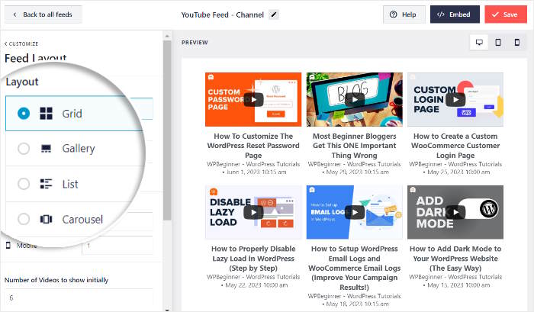Click the May 25, 2023 10:00 am date

[x=458, y=172]
